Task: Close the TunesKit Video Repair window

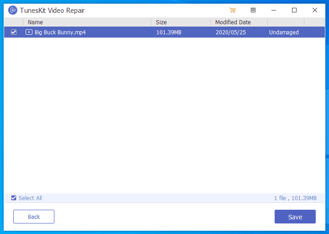Action: point(315,10)
